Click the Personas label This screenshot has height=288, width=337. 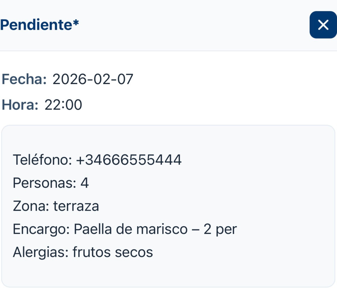44,183
